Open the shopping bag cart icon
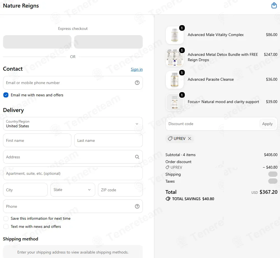The image size is (280, 258). pos(274,6)
